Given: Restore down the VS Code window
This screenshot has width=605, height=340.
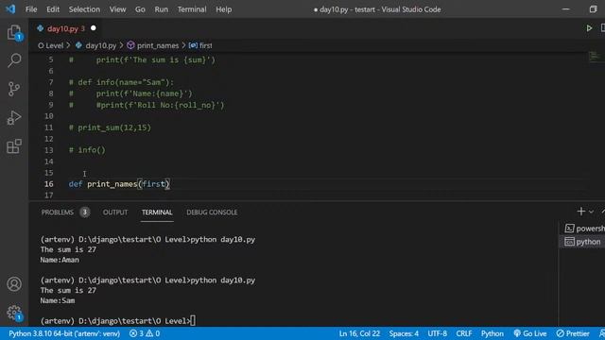Looking at the screenshot, I should coord(593,9).
